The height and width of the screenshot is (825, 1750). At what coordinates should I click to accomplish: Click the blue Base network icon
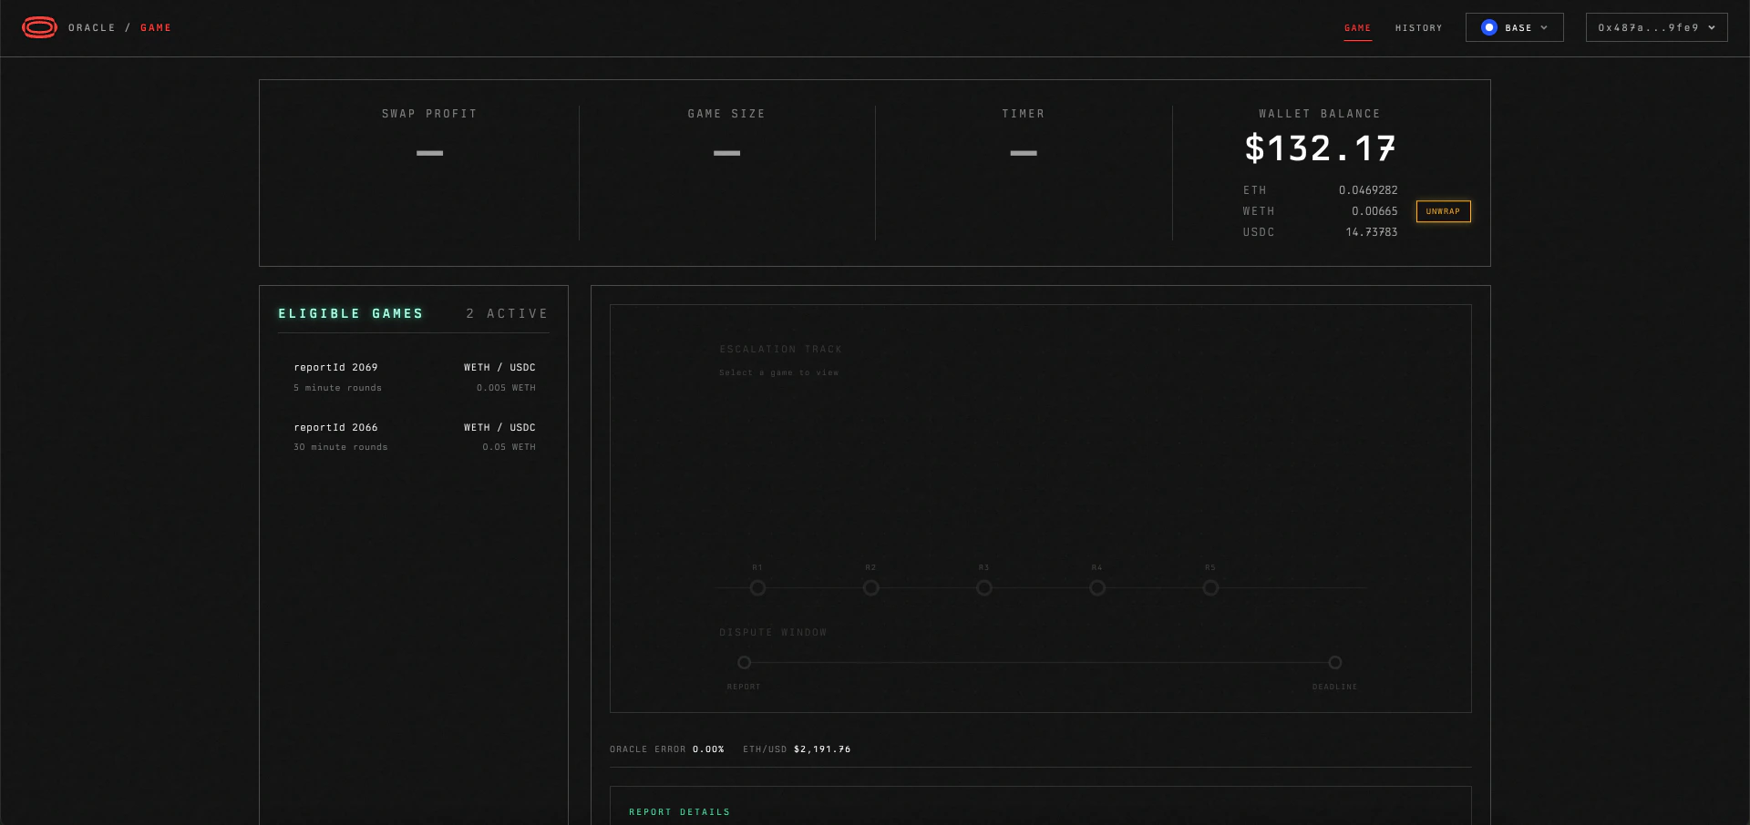(1489, 27)
